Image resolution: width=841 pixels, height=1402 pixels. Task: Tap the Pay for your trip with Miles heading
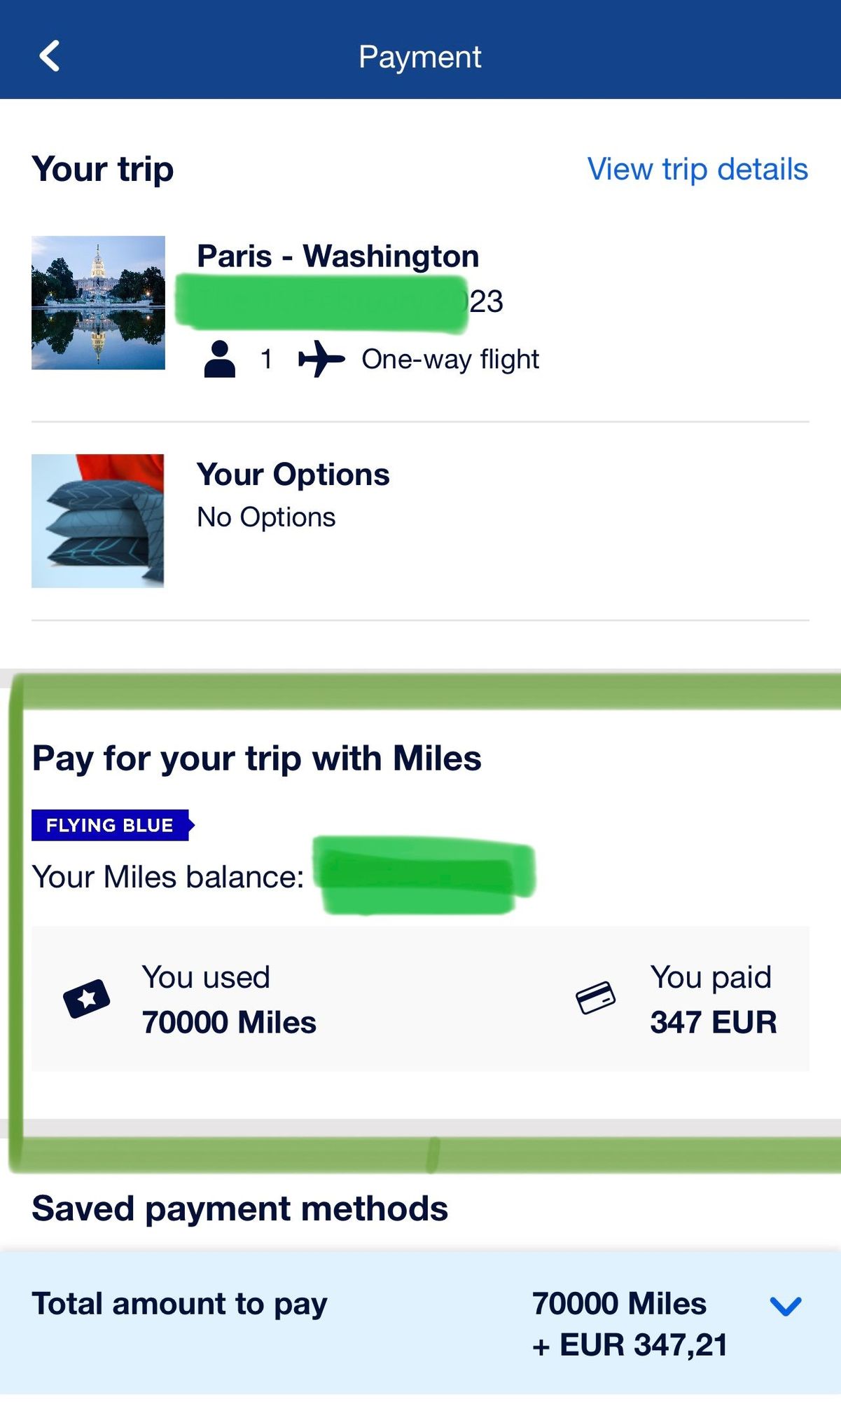point(256,758)
